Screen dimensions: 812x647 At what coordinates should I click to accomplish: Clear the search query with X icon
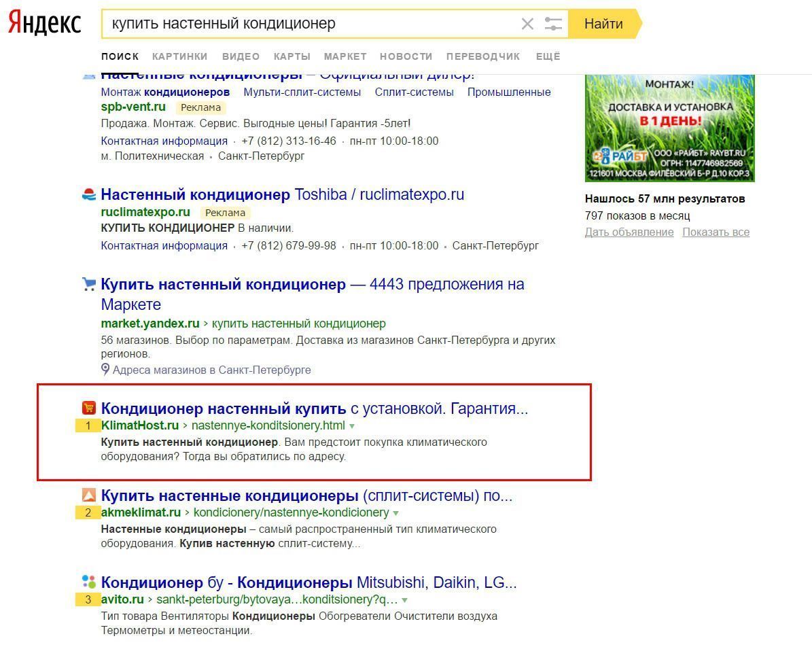point(527,24)
